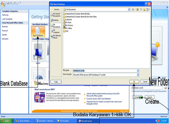Click Cancel button next to Create
The width and height of the screenshot is (169, 124).
coord(149,97)
